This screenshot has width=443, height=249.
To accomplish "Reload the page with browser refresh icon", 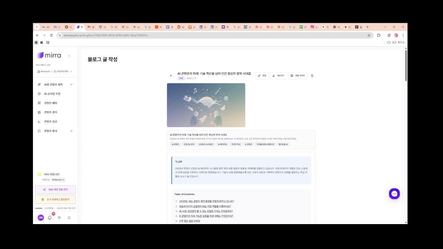I will (x=51, y=35).
